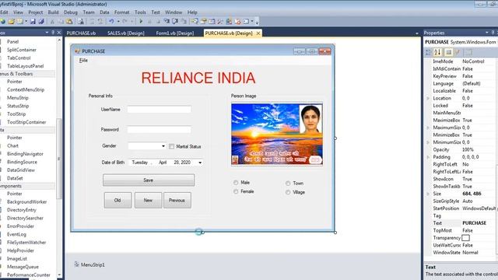Show Events with the lightning bolt icon
The height and width of the screenshot is (280, 498).
tap(458, 52)
